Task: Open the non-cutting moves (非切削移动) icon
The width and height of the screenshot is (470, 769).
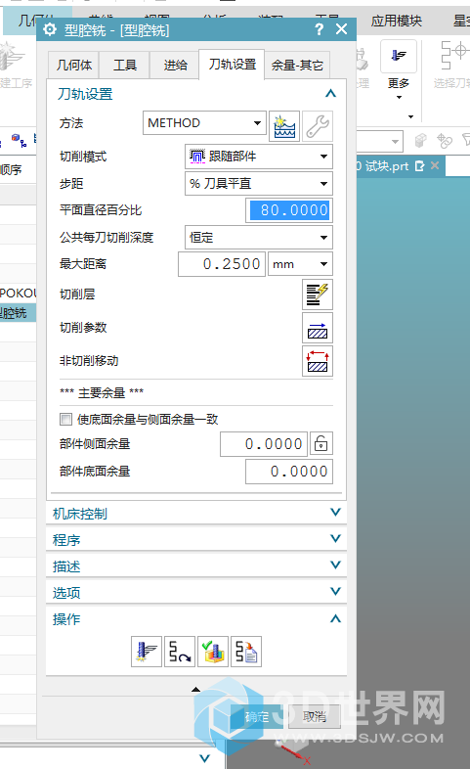Action: (x=318, y=361)
